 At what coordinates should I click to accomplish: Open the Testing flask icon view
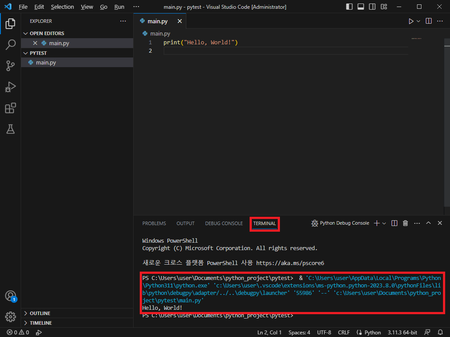11,129
